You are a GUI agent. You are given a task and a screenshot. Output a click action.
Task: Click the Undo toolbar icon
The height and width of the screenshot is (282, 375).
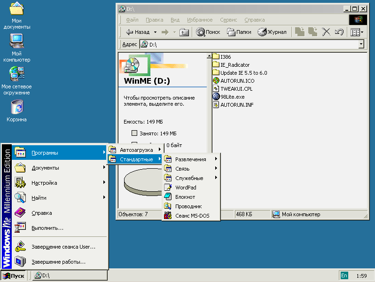[x=339, y=32]
